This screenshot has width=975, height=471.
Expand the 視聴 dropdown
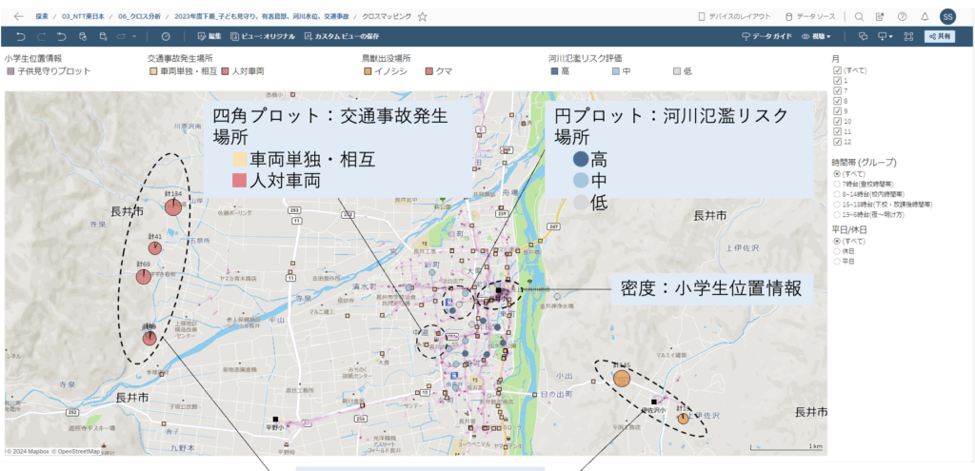pos(817,36)
